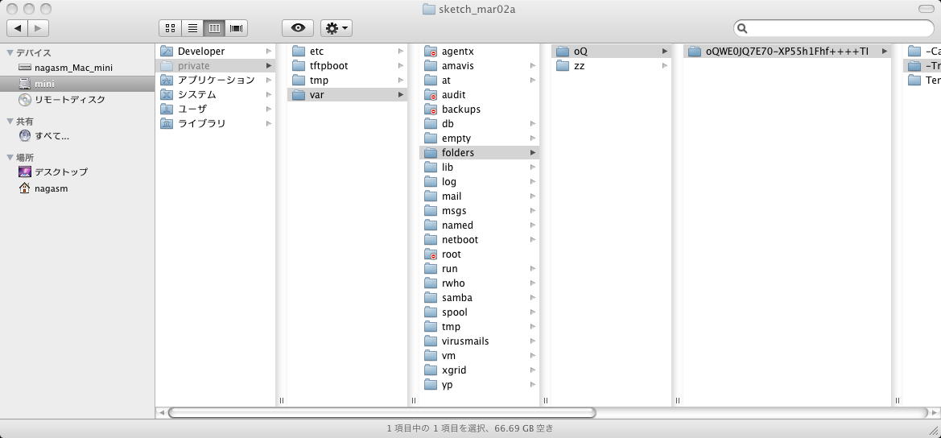
Task: Click the samba folder icon
Action: (431, 298)
